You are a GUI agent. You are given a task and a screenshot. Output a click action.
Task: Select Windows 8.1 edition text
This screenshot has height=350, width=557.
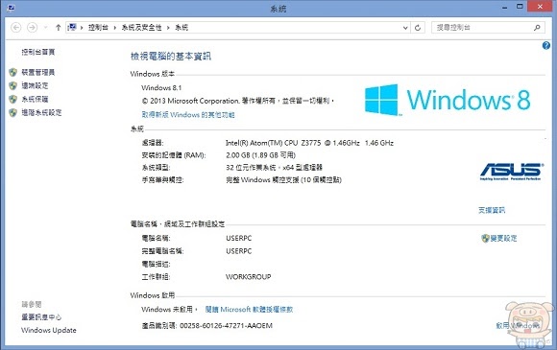tap(161, 87)
